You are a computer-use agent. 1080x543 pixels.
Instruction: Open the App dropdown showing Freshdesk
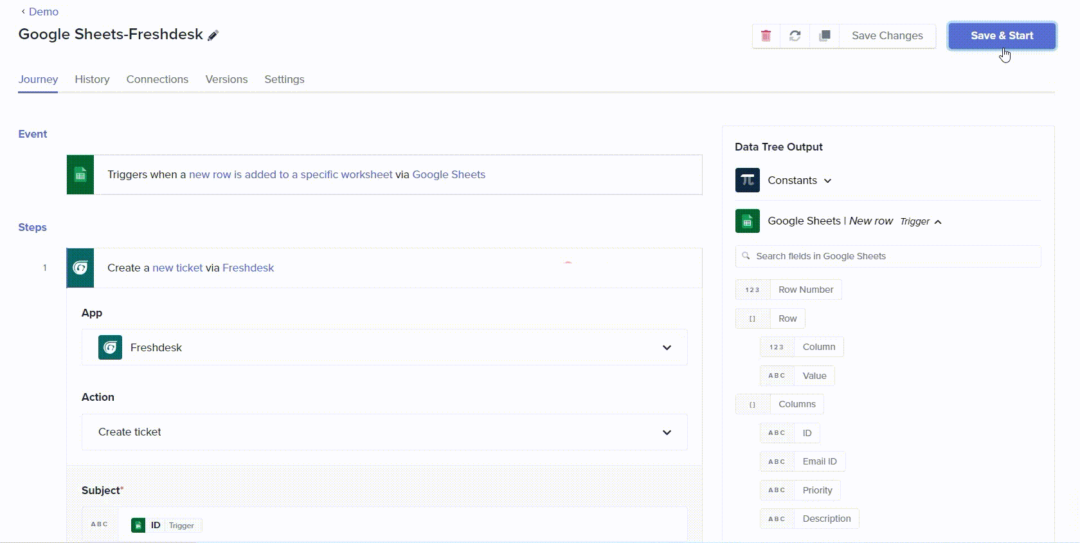point(384,347)
